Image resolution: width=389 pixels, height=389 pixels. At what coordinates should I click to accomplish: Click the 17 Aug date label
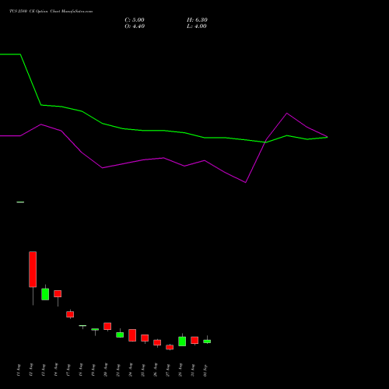(x=68, y=370)
